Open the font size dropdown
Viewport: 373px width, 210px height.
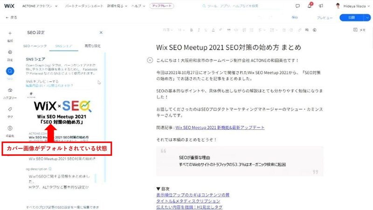181,30
